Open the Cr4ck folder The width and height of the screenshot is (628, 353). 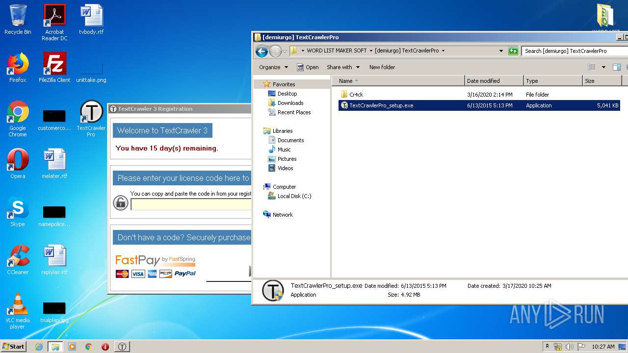tap(356, 95)
